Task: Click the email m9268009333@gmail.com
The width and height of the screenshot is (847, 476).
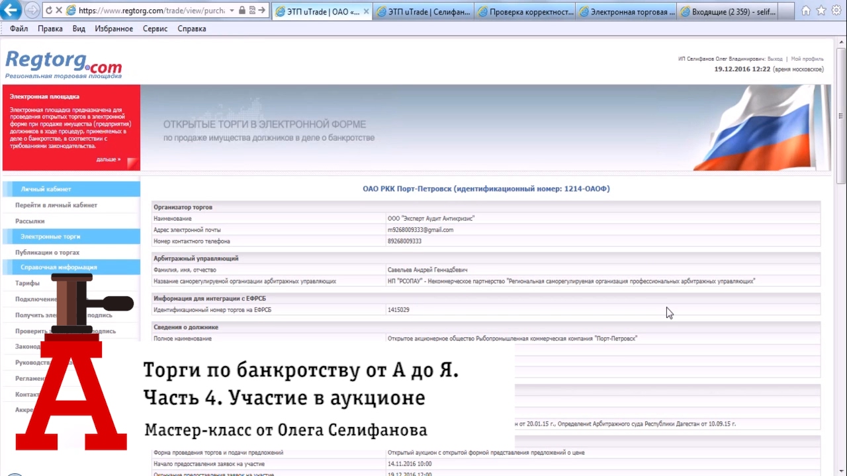Action: [x=420, y=230]
